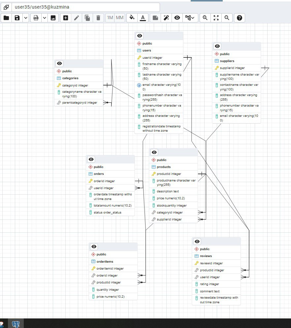Click the connection status icon beside user35
This screenshot has height=328, width=291.
[x=6, y=7]
